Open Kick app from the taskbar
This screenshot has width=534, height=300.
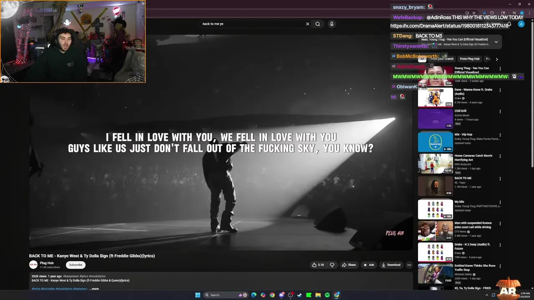point(309,295)
